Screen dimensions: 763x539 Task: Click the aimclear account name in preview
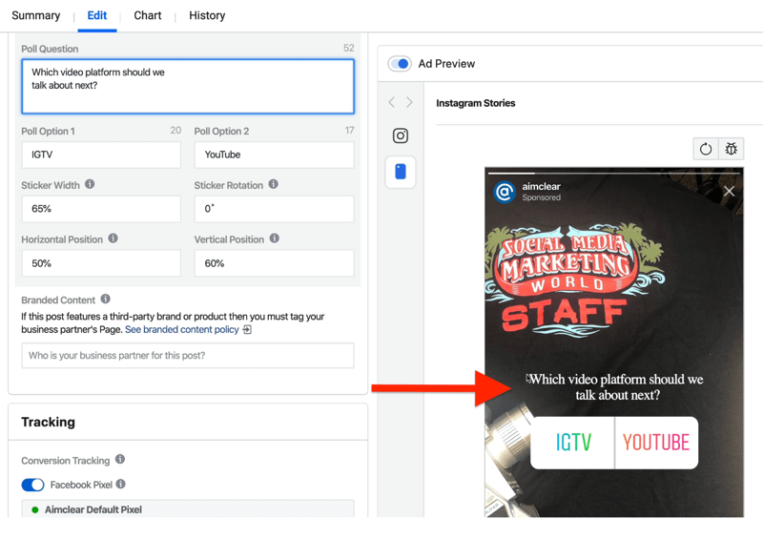coord(541,186)
